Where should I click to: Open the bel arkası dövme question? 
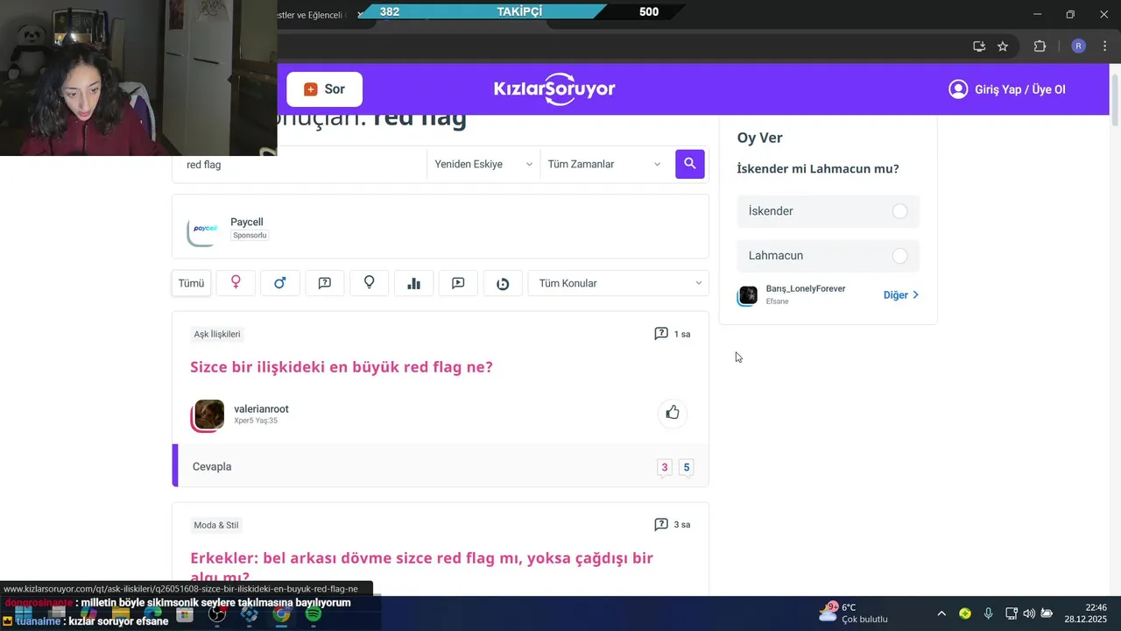tap(421, 567)
